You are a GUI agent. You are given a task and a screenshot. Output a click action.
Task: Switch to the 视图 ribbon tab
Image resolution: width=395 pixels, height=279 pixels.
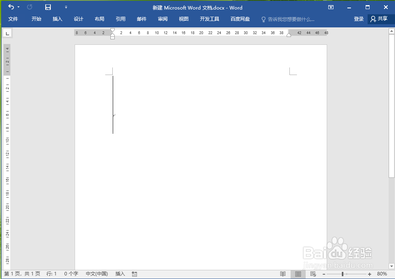pyautogui.click(x=184, y=19)
